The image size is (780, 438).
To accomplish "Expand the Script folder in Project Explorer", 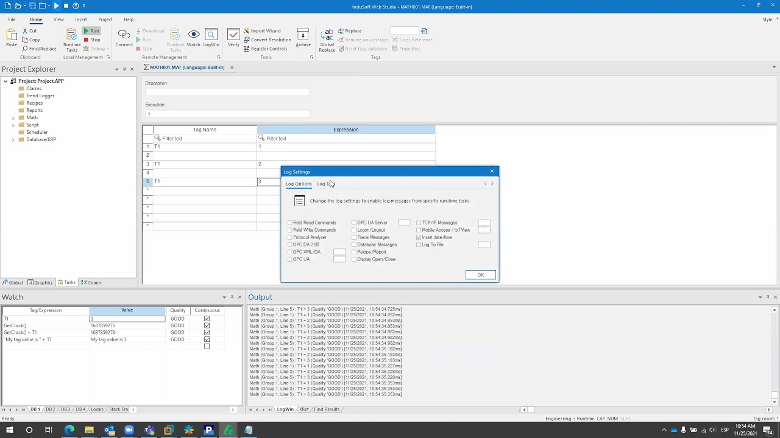I will tap(13, 125).
